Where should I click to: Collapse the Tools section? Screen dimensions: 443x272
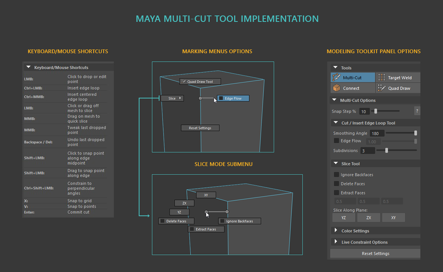coord(335,67)
